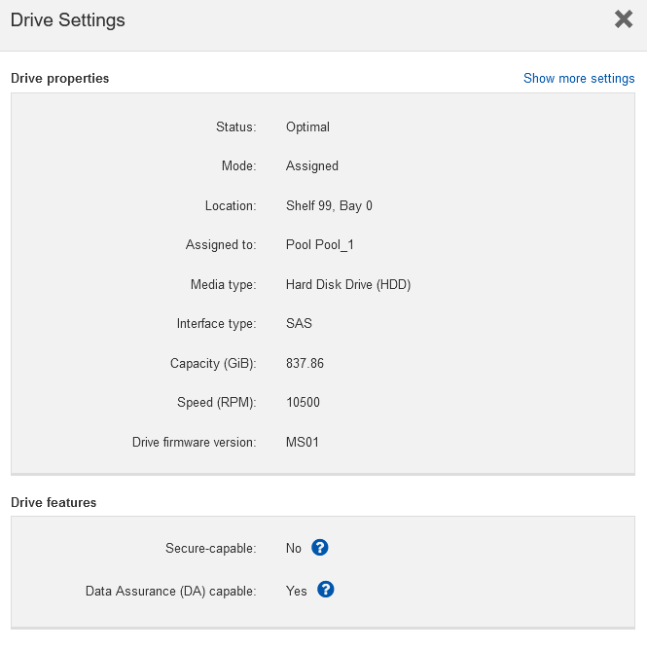Select the 10500 speed value
Screen dimensions: 647x650
(303, 403)
